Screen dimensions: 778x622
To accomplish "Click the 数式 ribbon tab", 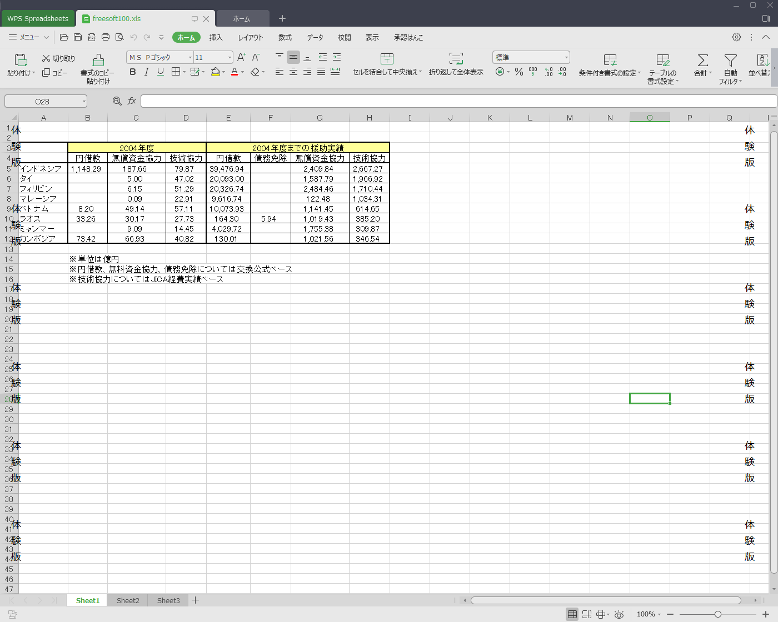I will tap(285, 37).
